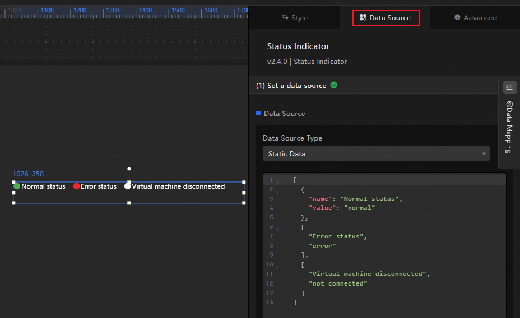Screen dimensions: 520x318
Task: Click the rotation handle above the widget
Action: pos(129,169)
